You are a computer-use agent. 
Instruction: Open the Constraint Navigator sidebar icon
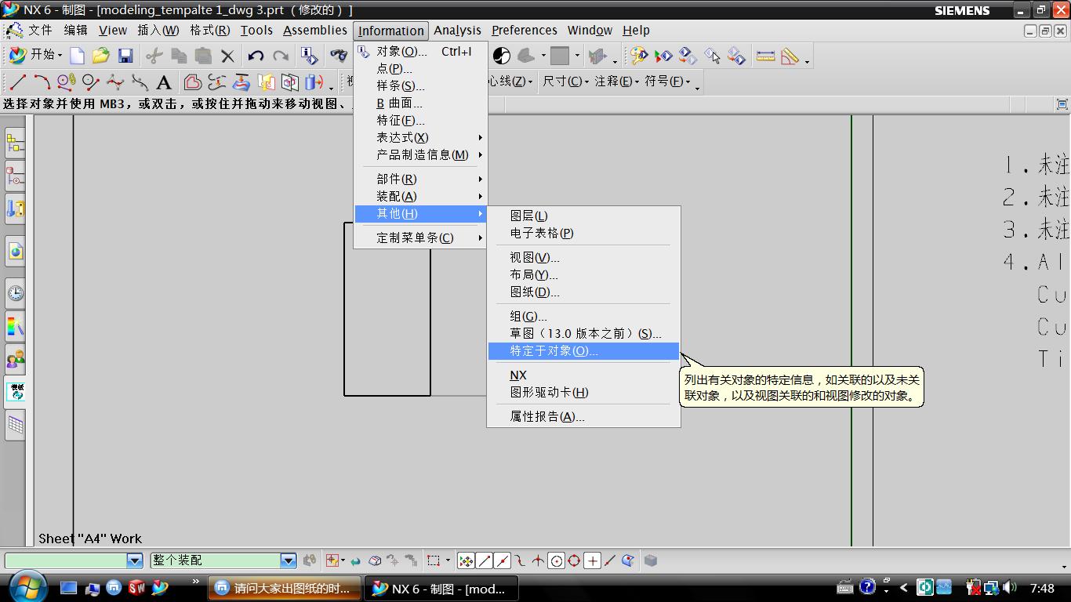point(15,176)
